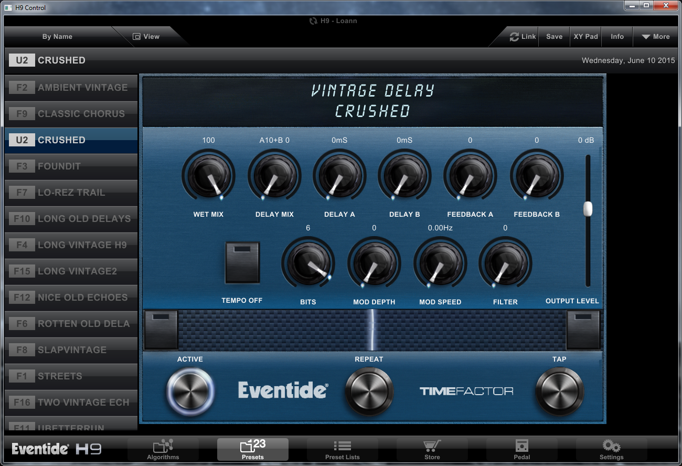The image size is (682, 466).
Task: Click the Active footswitch
Action: coord(190,391)
